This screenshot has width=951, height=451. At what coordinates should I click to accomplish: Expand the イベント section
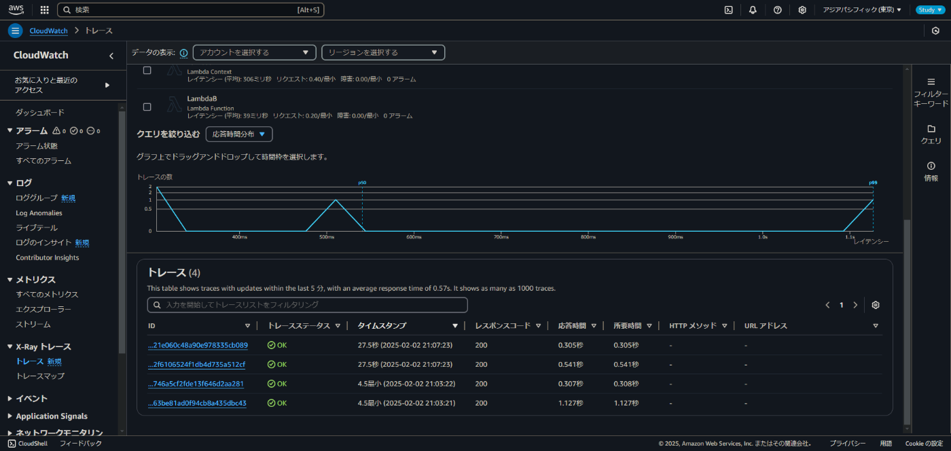(x=10, y=398)
